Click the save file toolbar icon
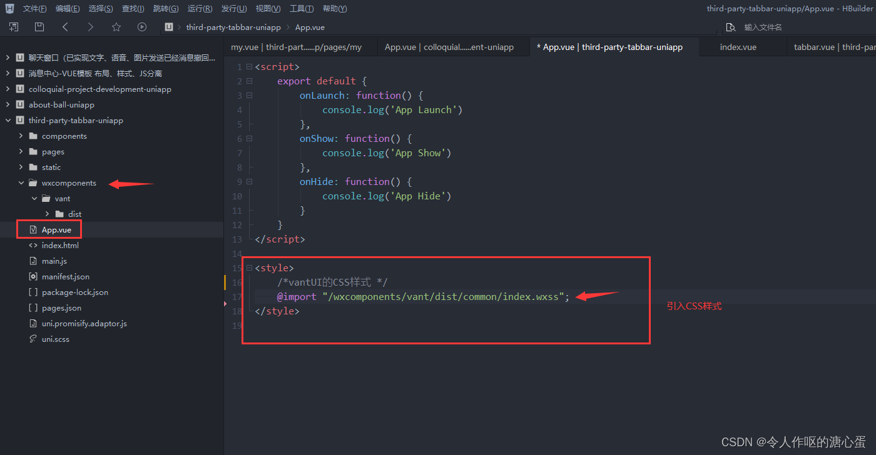 pos(39,27)
